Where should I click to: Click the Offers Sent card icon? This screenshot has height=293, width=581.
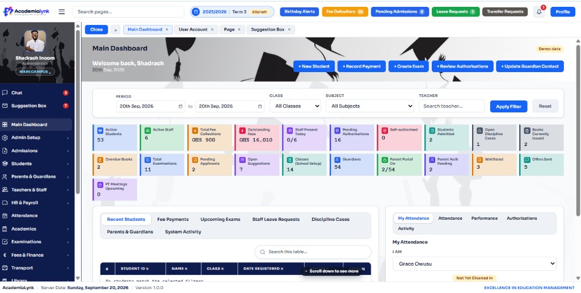point(527,160)
